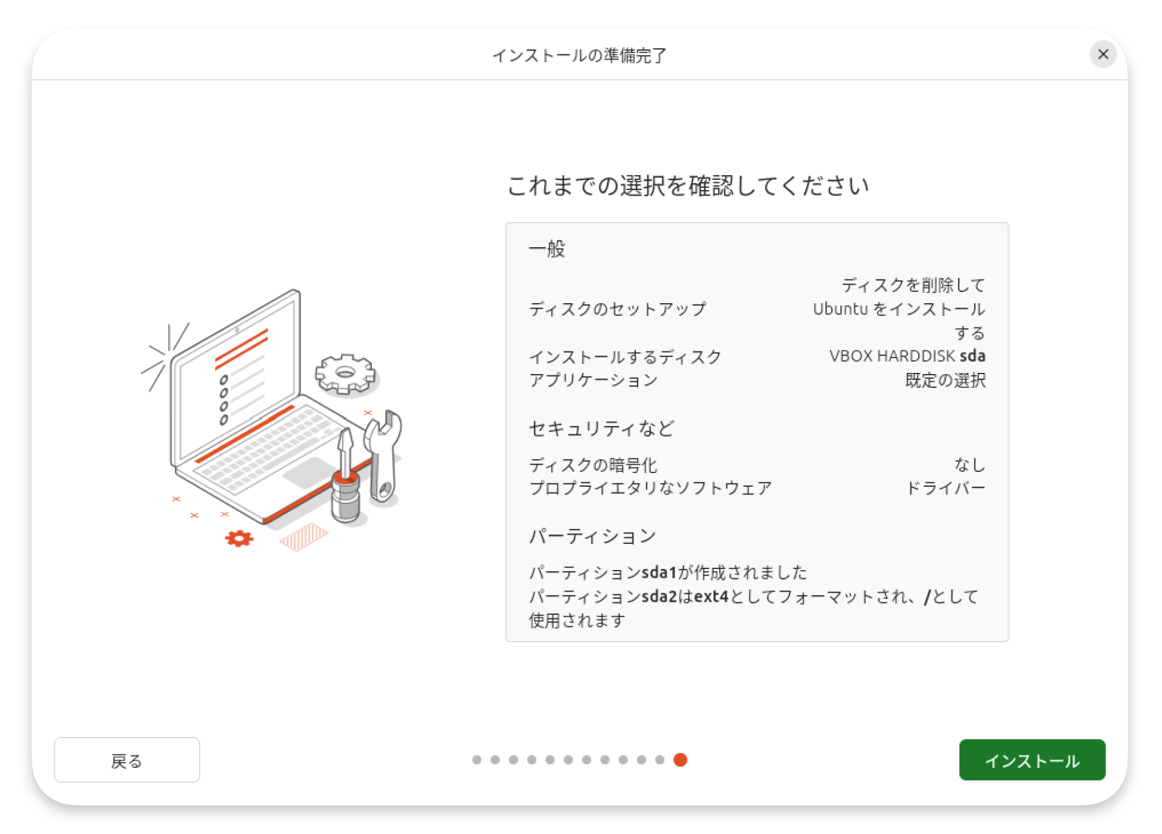
Task: Go back with the 戻る button
Action: click(x=126, y=760)
